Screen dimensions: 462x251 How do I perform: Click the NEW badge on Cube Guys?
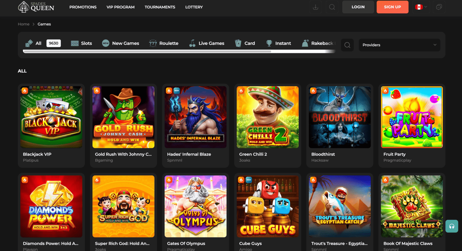point(249,180)
